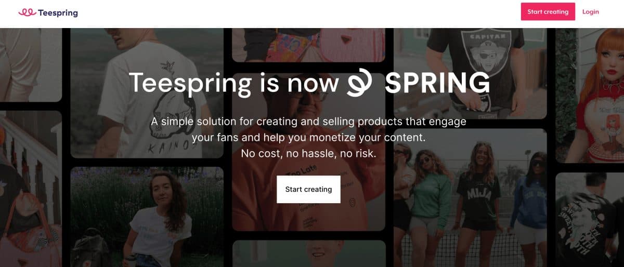624x267 pixels.
Task: Open the Login link
Action: [590, 11]
